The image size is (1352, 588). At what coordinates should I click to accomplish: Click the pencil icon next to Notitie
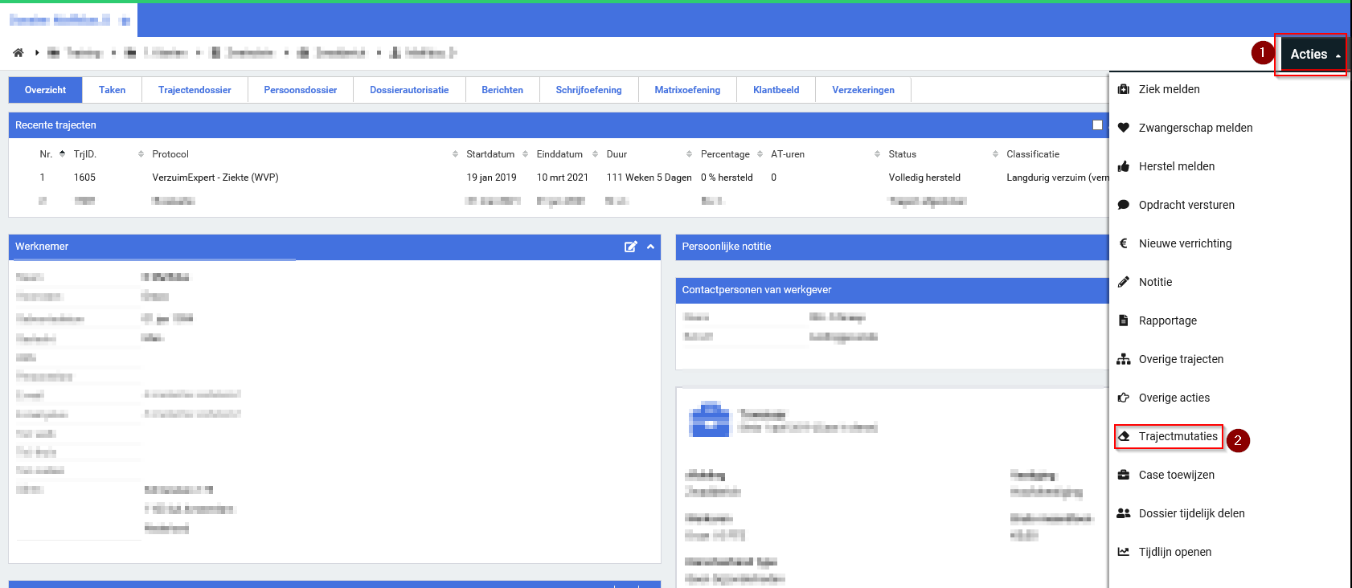[1124, 282]
